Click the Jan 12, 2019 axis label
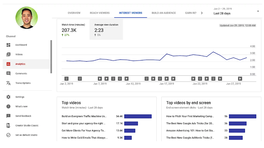Screen dimensions: 264x148 (x=133, y=84)
